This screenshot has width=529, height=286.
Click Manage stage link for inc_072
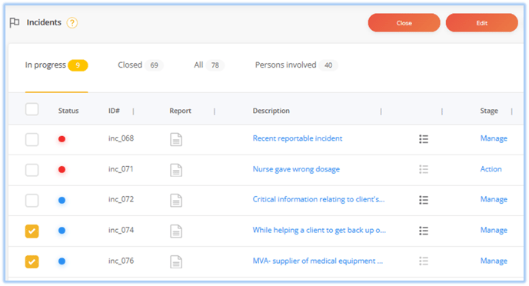pos(494,199)
